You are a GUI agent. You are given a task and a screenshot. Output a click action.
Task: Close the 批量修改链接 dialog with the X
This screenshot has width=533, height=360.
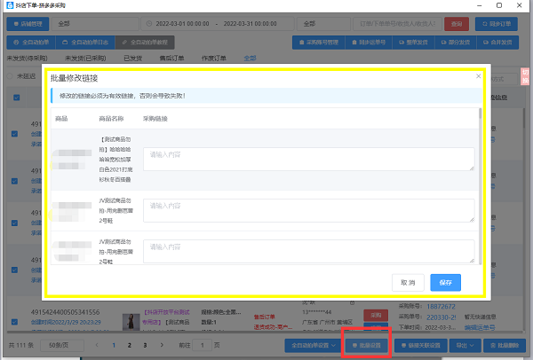[478, 76]
